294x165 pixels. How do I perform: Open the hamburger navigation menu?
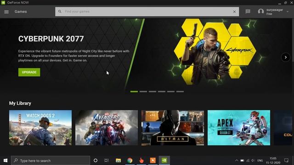click(x=6, y=11)
